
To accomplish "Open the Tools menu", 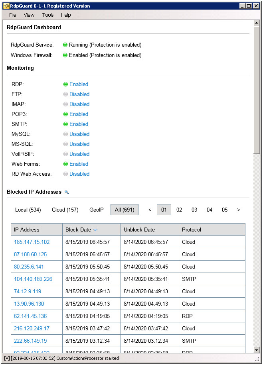I will click(48, 15).
